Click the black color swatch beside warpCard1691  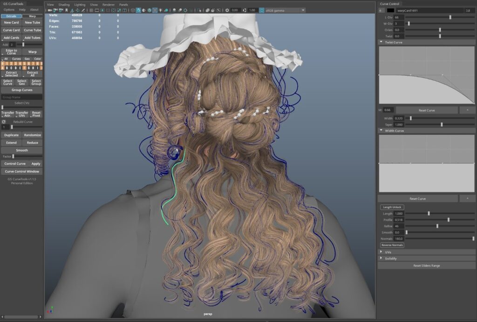390,10
